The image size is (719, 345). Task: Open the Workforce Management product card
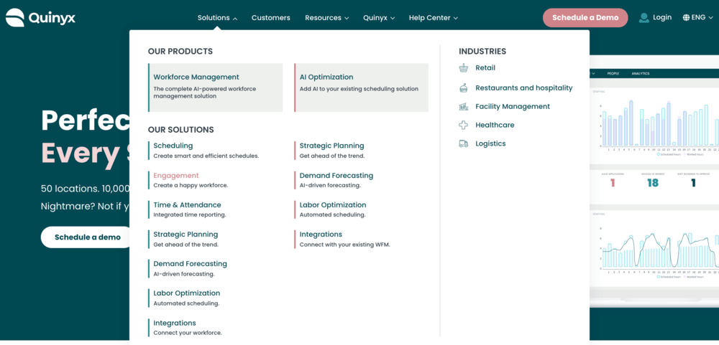click(x=216, y=88)
